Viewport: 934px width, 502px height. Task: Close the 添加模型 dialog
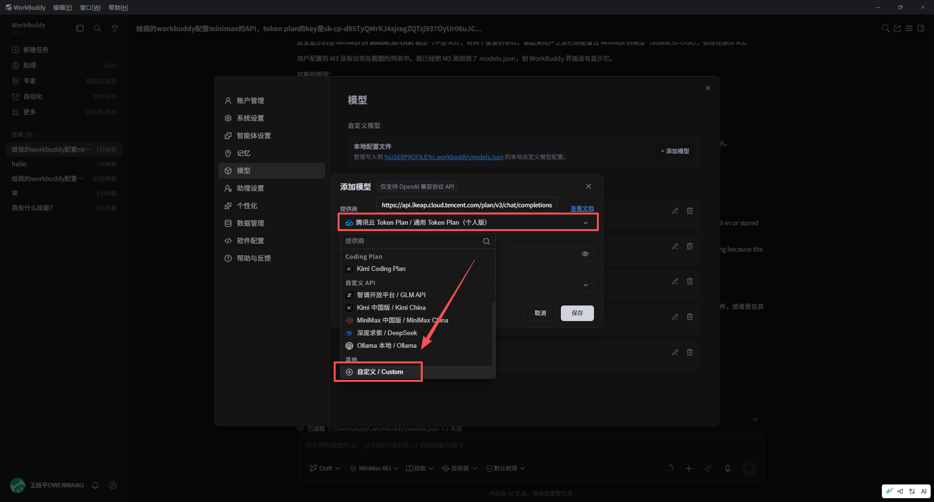pyautogui.click(x=589, y=186)
